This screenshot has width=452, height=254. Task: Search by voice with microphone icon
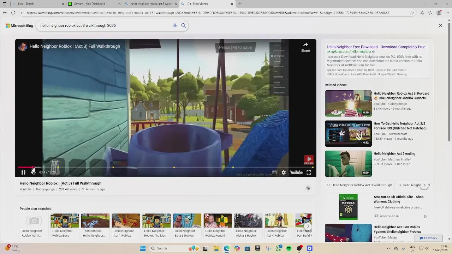(x=175, y=25)
